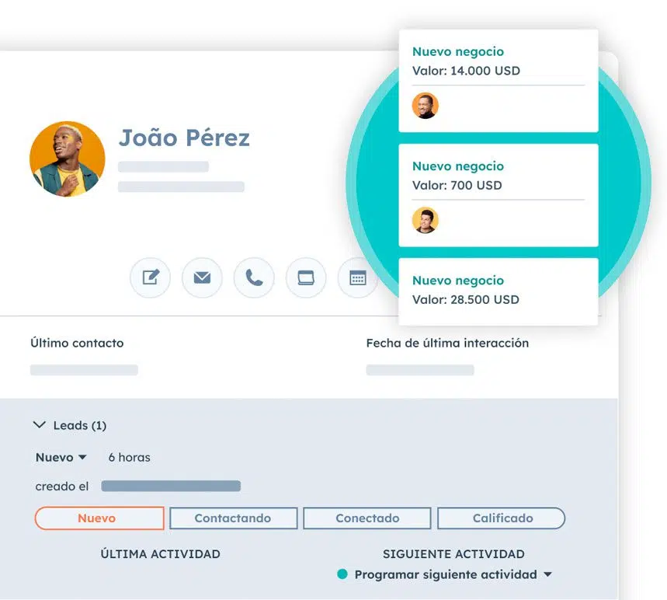Image resolution: width=667 pixels, height=600 pixels.
Task: Click the laptop screen icon
Action: coord(306,277)
